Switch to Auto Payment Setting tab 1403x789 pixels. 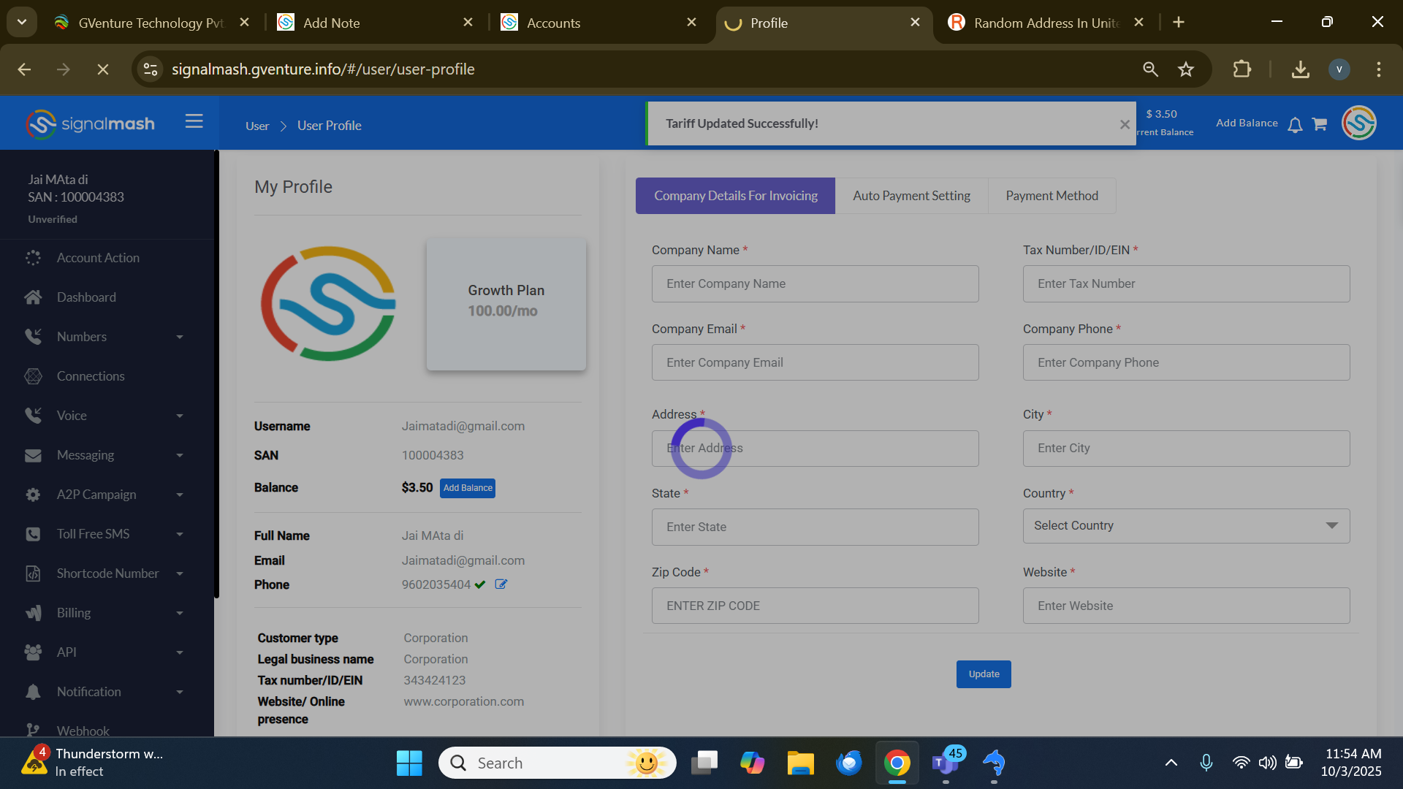911,196
